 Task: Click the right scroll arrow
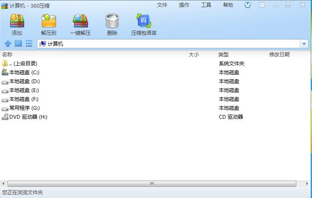(x=307, y=184)
